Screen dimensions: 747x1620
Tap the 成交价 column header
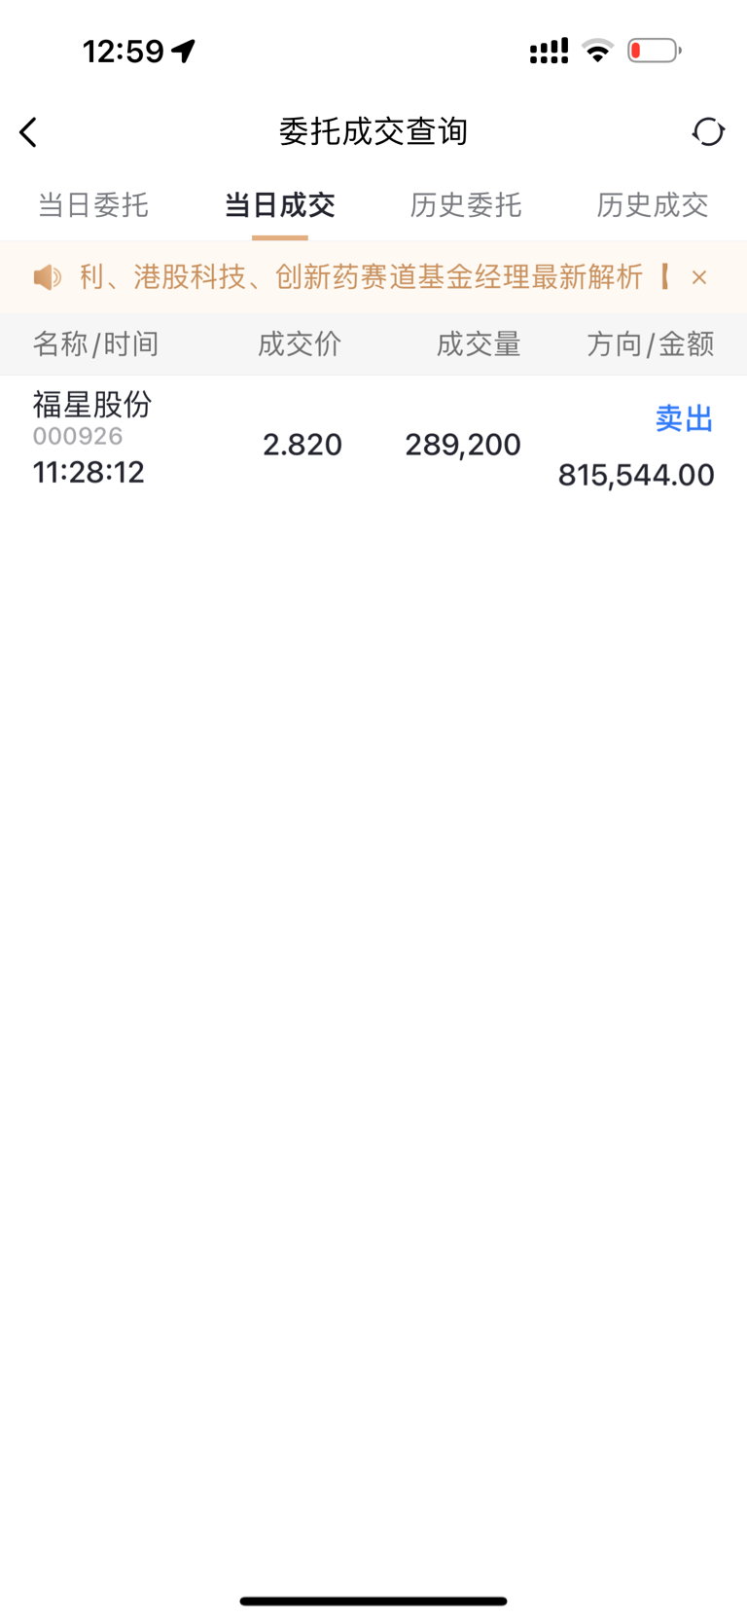[x=300, y=343]
